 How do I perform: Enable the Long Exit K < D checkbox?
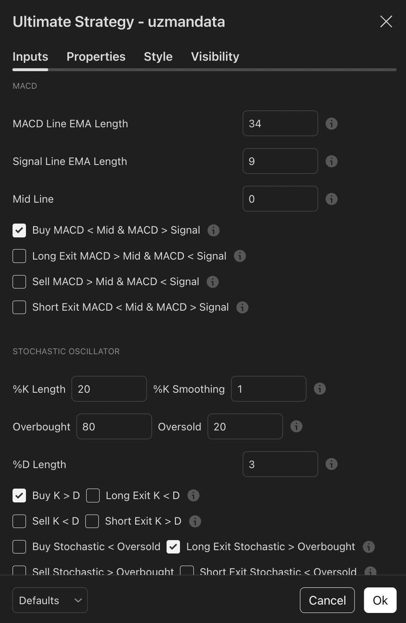93,496
